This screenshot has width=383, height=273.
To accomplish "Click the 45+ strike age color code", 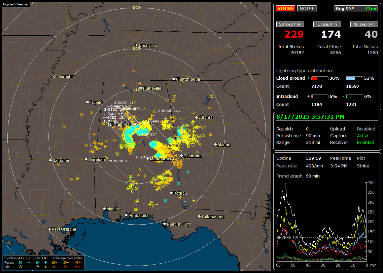I will (x=78, y=263).
